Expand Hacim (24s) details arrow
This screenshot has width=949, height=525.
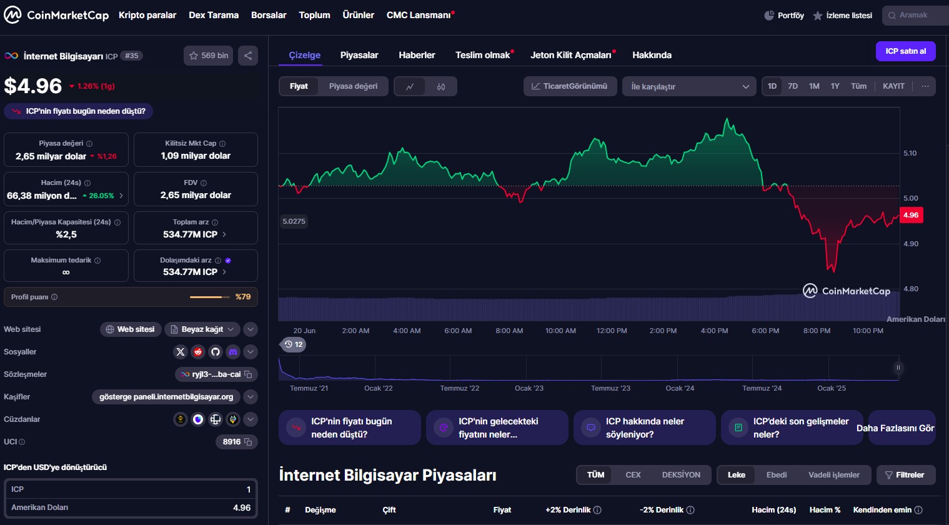(121, 196)
